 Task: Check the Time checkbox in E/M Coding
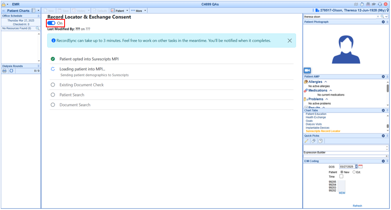tap(341, 176)
